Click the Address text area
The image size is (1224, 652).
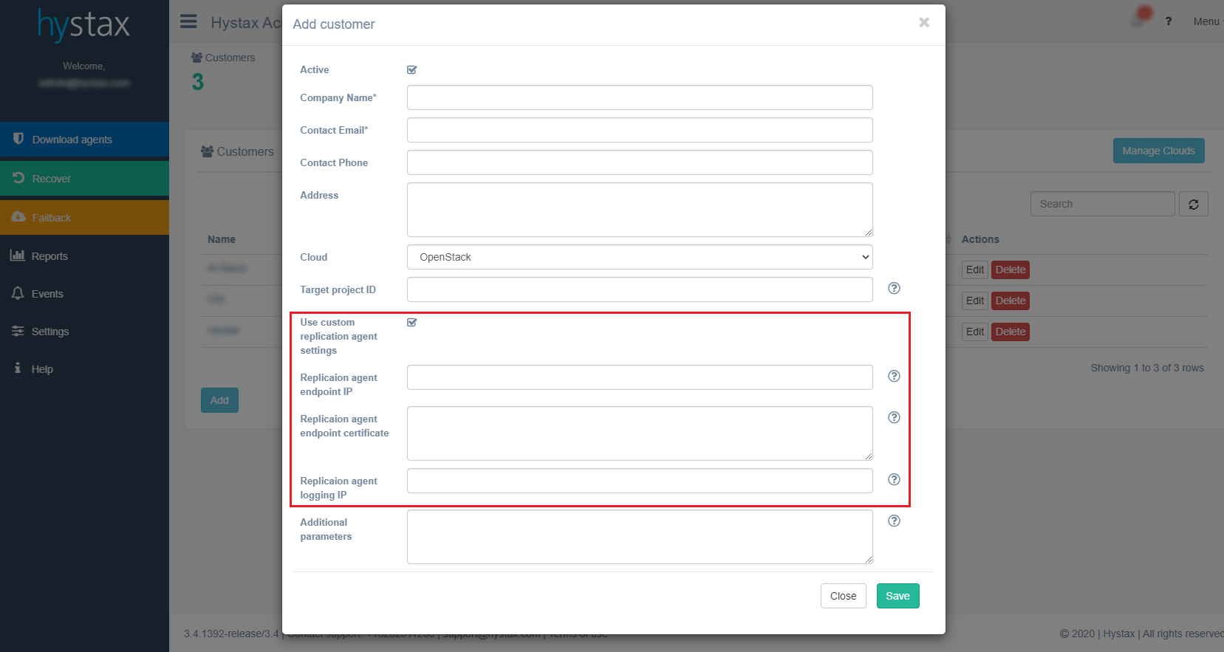coord(640,210)
